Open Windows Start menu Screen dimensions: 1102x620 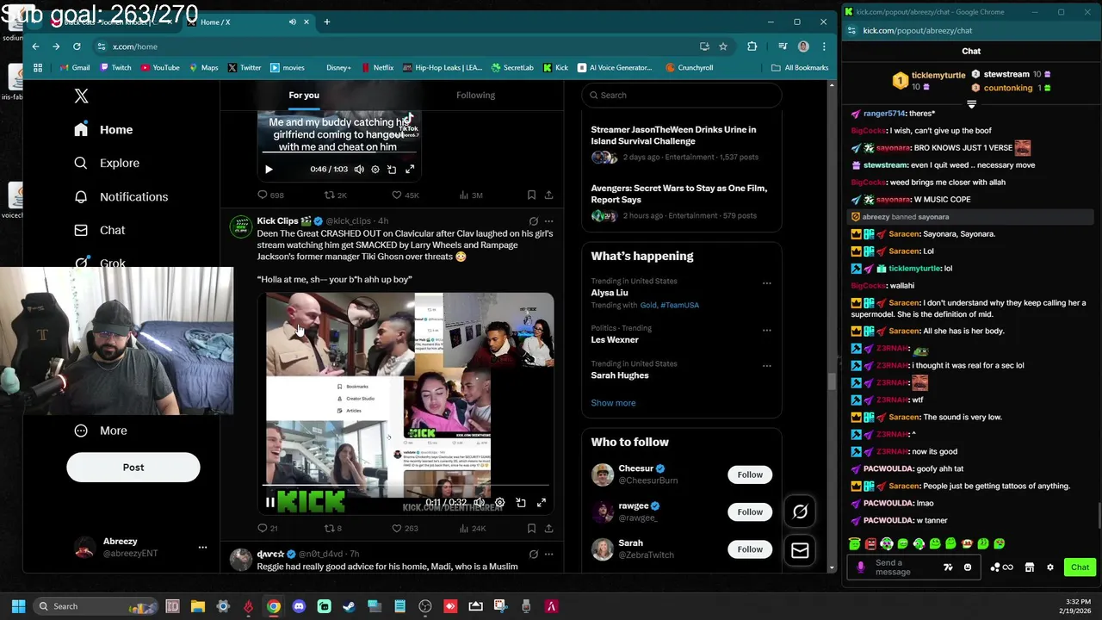(18, 606)
